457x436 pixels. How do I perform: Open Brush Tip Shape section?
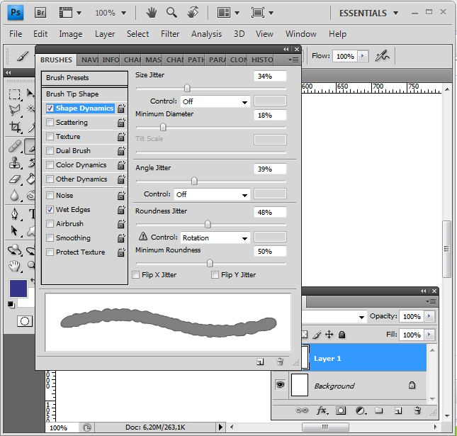84,94
